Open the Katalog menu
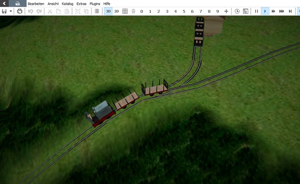This screenshot has height=184, width=300. 67,4
